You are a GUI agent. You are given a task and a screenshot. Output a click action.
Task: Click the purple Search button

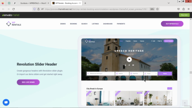coord(165,73)
